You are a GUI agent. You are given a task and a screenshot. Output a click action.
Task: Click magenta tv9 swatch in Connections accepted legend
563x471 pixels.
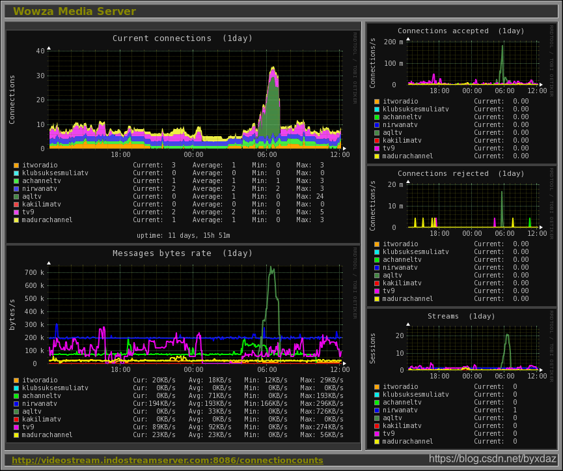click(x=377, y=149)
